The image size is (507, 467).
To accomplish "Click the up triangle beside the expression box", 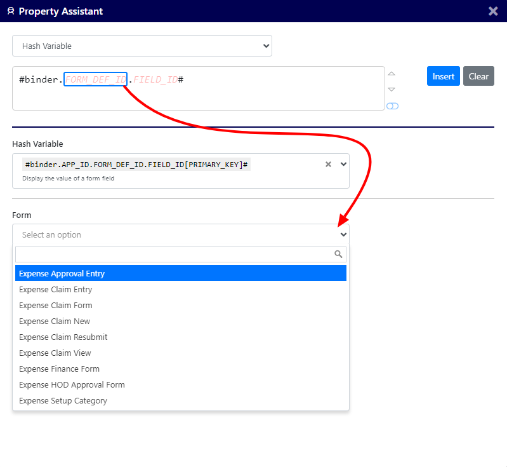I will point(392,74).
